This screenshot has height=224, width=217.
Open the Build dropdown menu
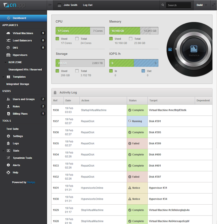[x=202, y=5]
